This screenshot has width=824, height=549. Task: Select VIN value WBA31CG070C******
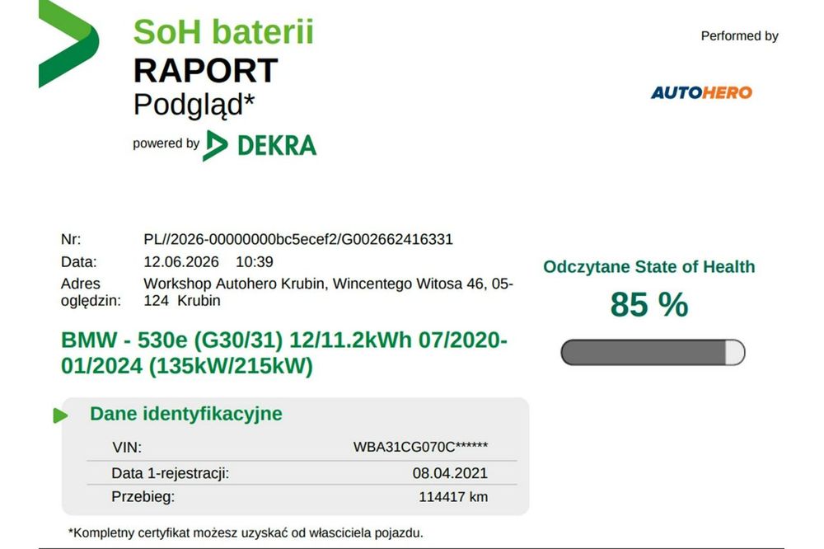[x=420, y=447]
